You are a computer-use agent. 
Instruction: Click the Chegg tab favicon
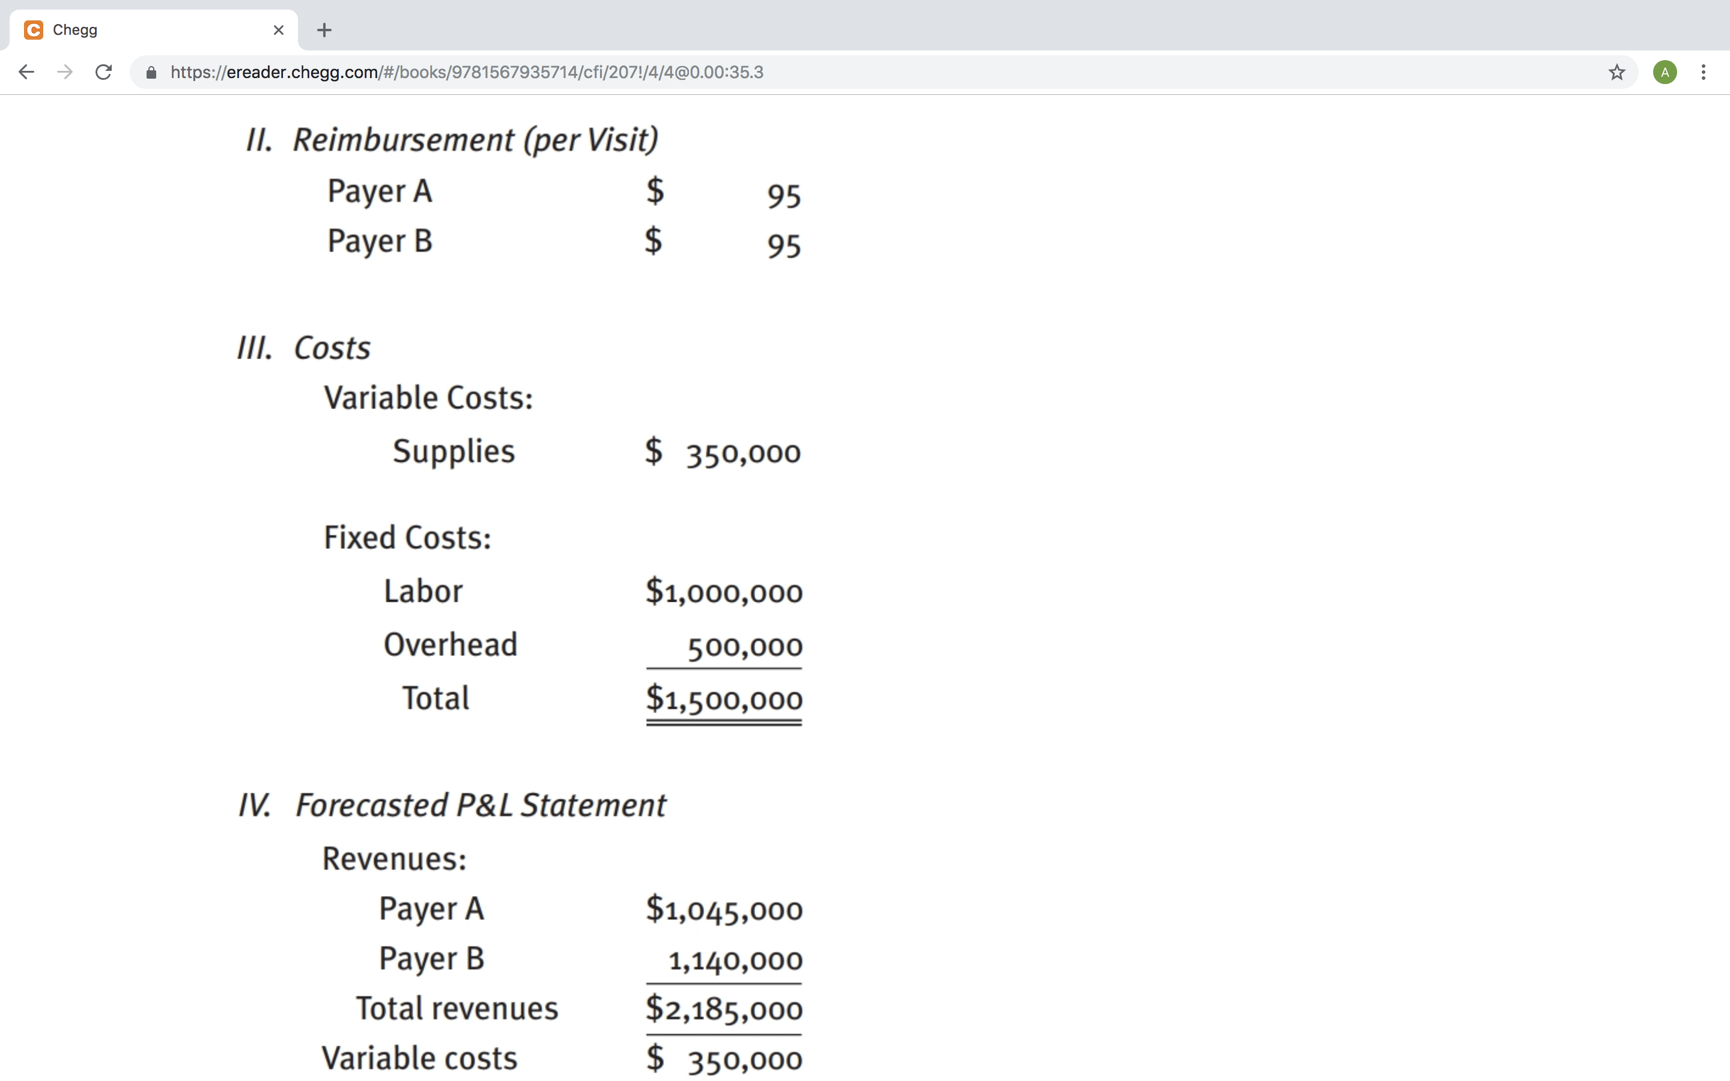[x=34, y=30]
